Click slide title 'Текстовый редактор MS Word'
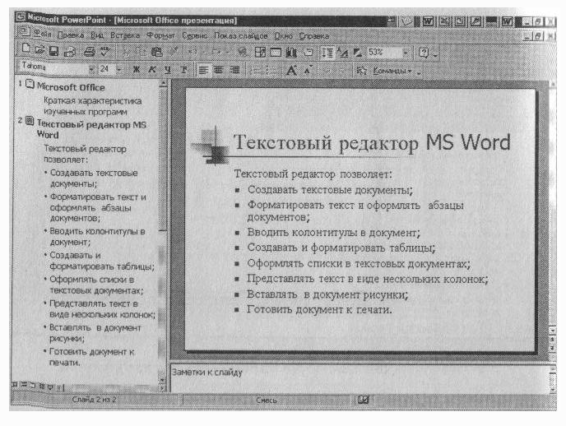The height and width of the screenshot is (426, 566). [x=372, y=142]
